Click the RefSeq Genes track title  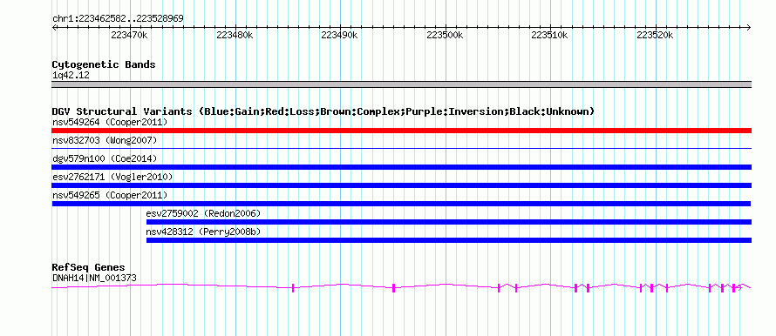coord(88,268)
